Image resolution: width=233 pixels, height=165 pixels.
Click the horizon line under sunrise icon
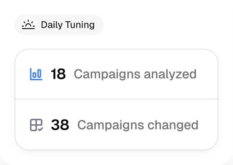click(x=28, y=29)
